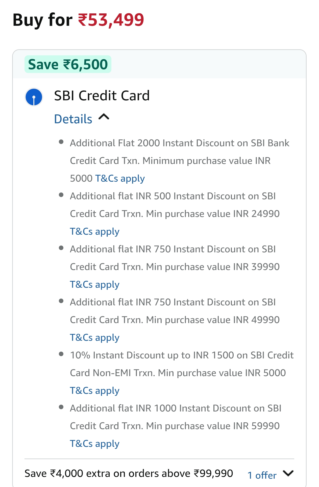Click the 10% Instant Discount up to INR 1500 text
This screenshot has width=319, height=487.
click(182, 355)
